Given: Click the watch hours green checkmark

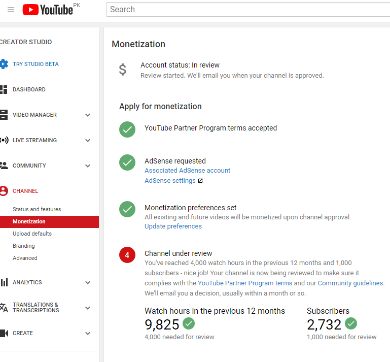Looking at the screenshot, I should tap(189, 323).
